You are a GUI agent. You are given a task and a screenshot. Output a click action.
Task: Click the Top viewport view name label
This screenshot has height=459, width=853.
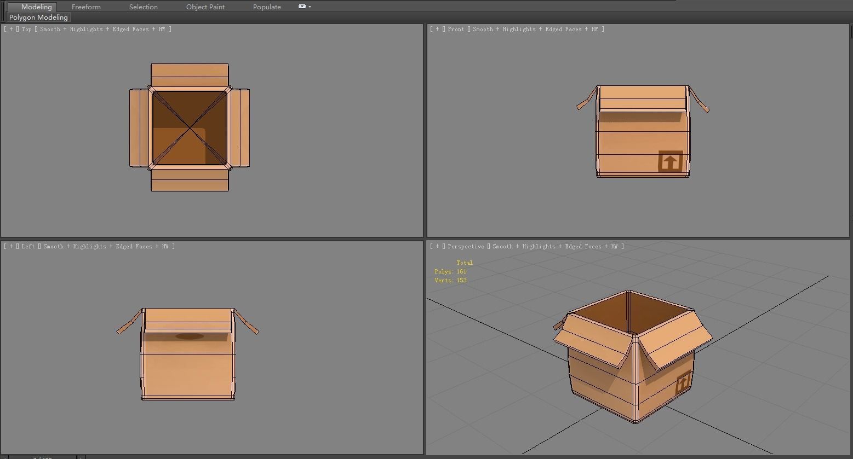[x=26, y=29]
